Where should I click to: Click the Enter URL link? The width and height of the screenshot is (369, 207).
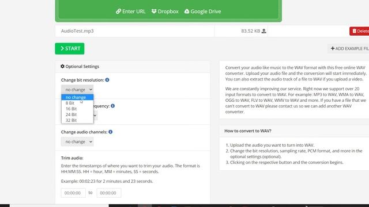tap(131, 11)
